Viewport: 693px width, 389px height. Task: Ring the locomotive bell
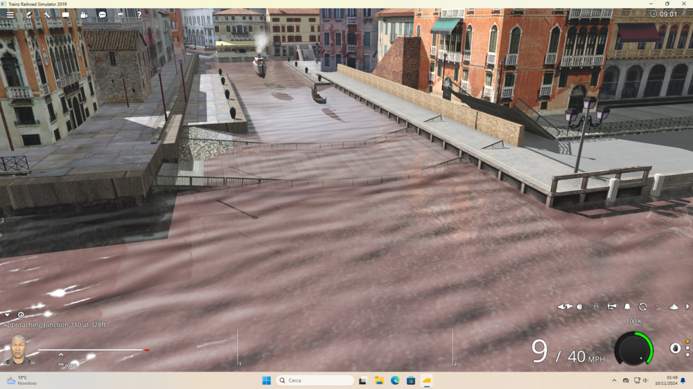coord(627,307)
